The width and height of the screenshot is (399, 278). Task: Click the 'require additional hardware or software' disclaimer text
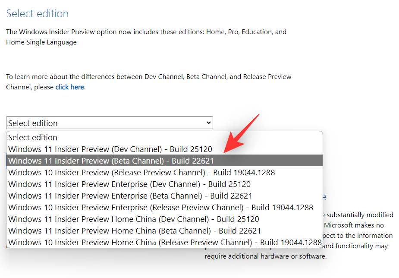[265, 256]
